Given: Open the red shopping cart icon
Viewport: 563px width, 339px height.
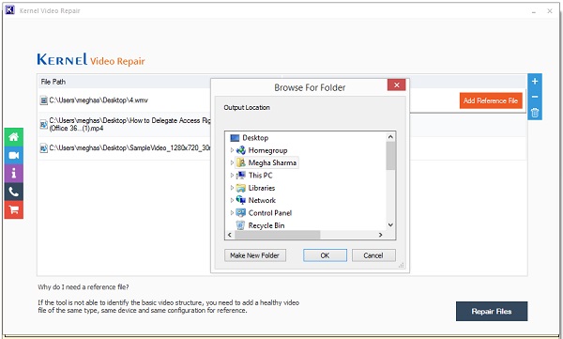Looking at the screenshot, I should coord(14,209).
